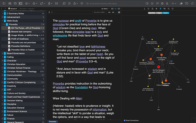Screen dimensions: 196x123
Task: Uncheck the Show Connections checkbox
Action: point(124,120)
